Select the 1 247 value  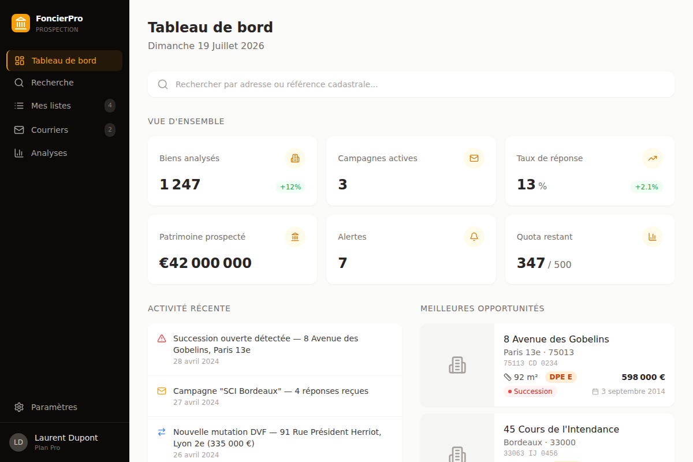point(180,185)
